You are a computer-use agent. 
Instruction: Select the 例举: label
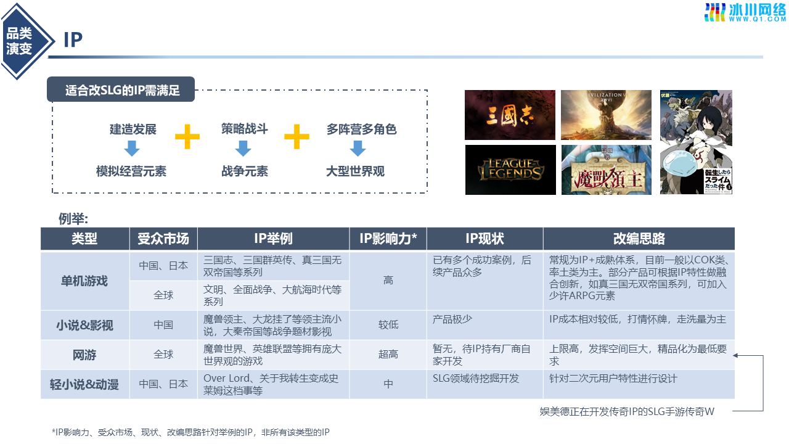(x=73, y=218)
